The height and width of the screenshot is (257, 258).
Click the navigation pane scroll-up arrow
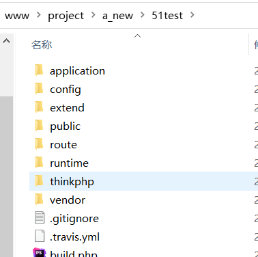pos(7,41)
